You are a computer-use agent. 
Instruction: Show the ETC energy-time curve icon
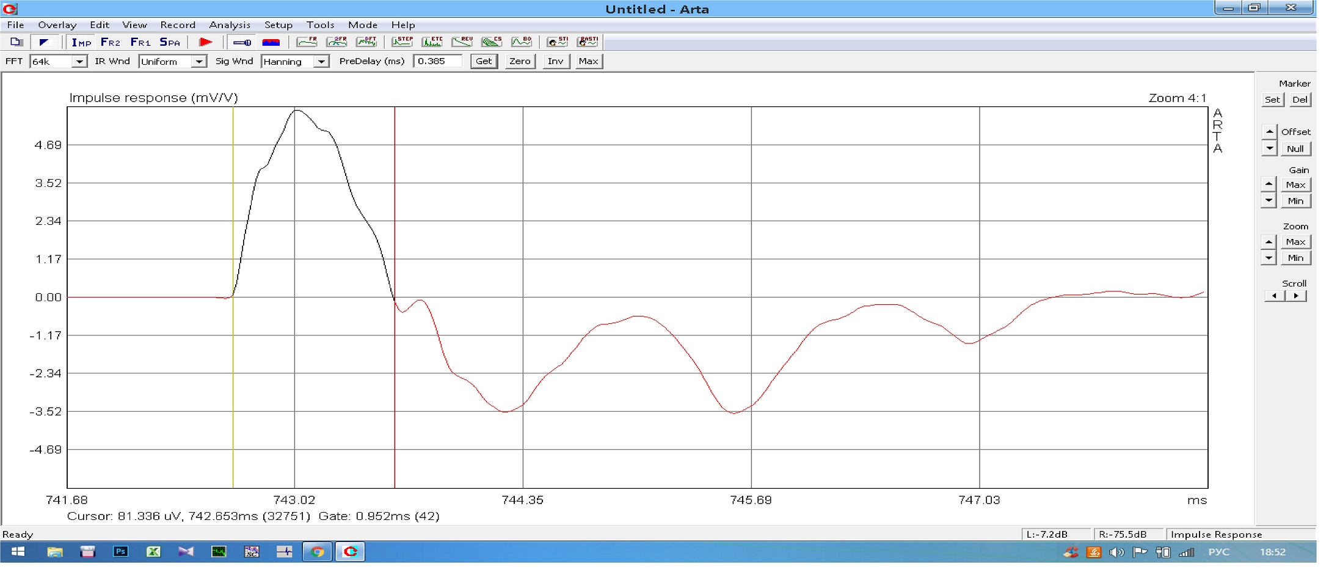point(432,42)
